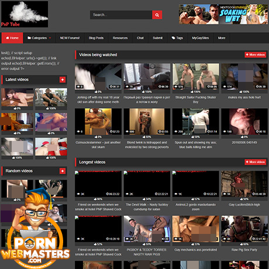The width and height of the screenshot is (269, 269).
Task: Open the Submit page
Action: (157, 38)
